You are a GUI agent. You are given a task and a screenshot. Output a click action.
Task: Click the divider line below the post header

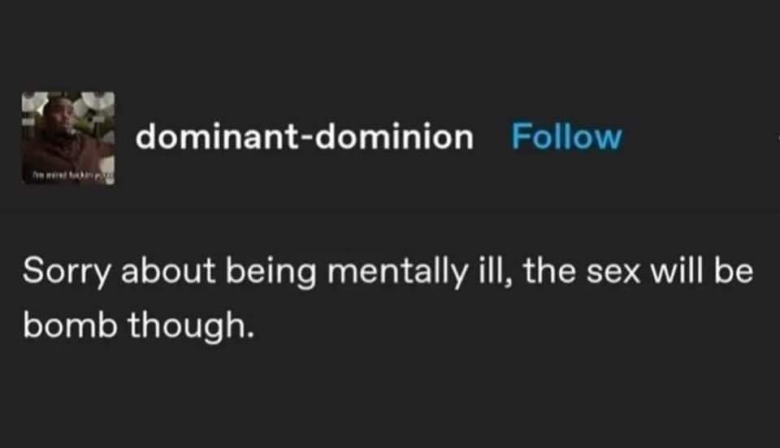point(390,211)
